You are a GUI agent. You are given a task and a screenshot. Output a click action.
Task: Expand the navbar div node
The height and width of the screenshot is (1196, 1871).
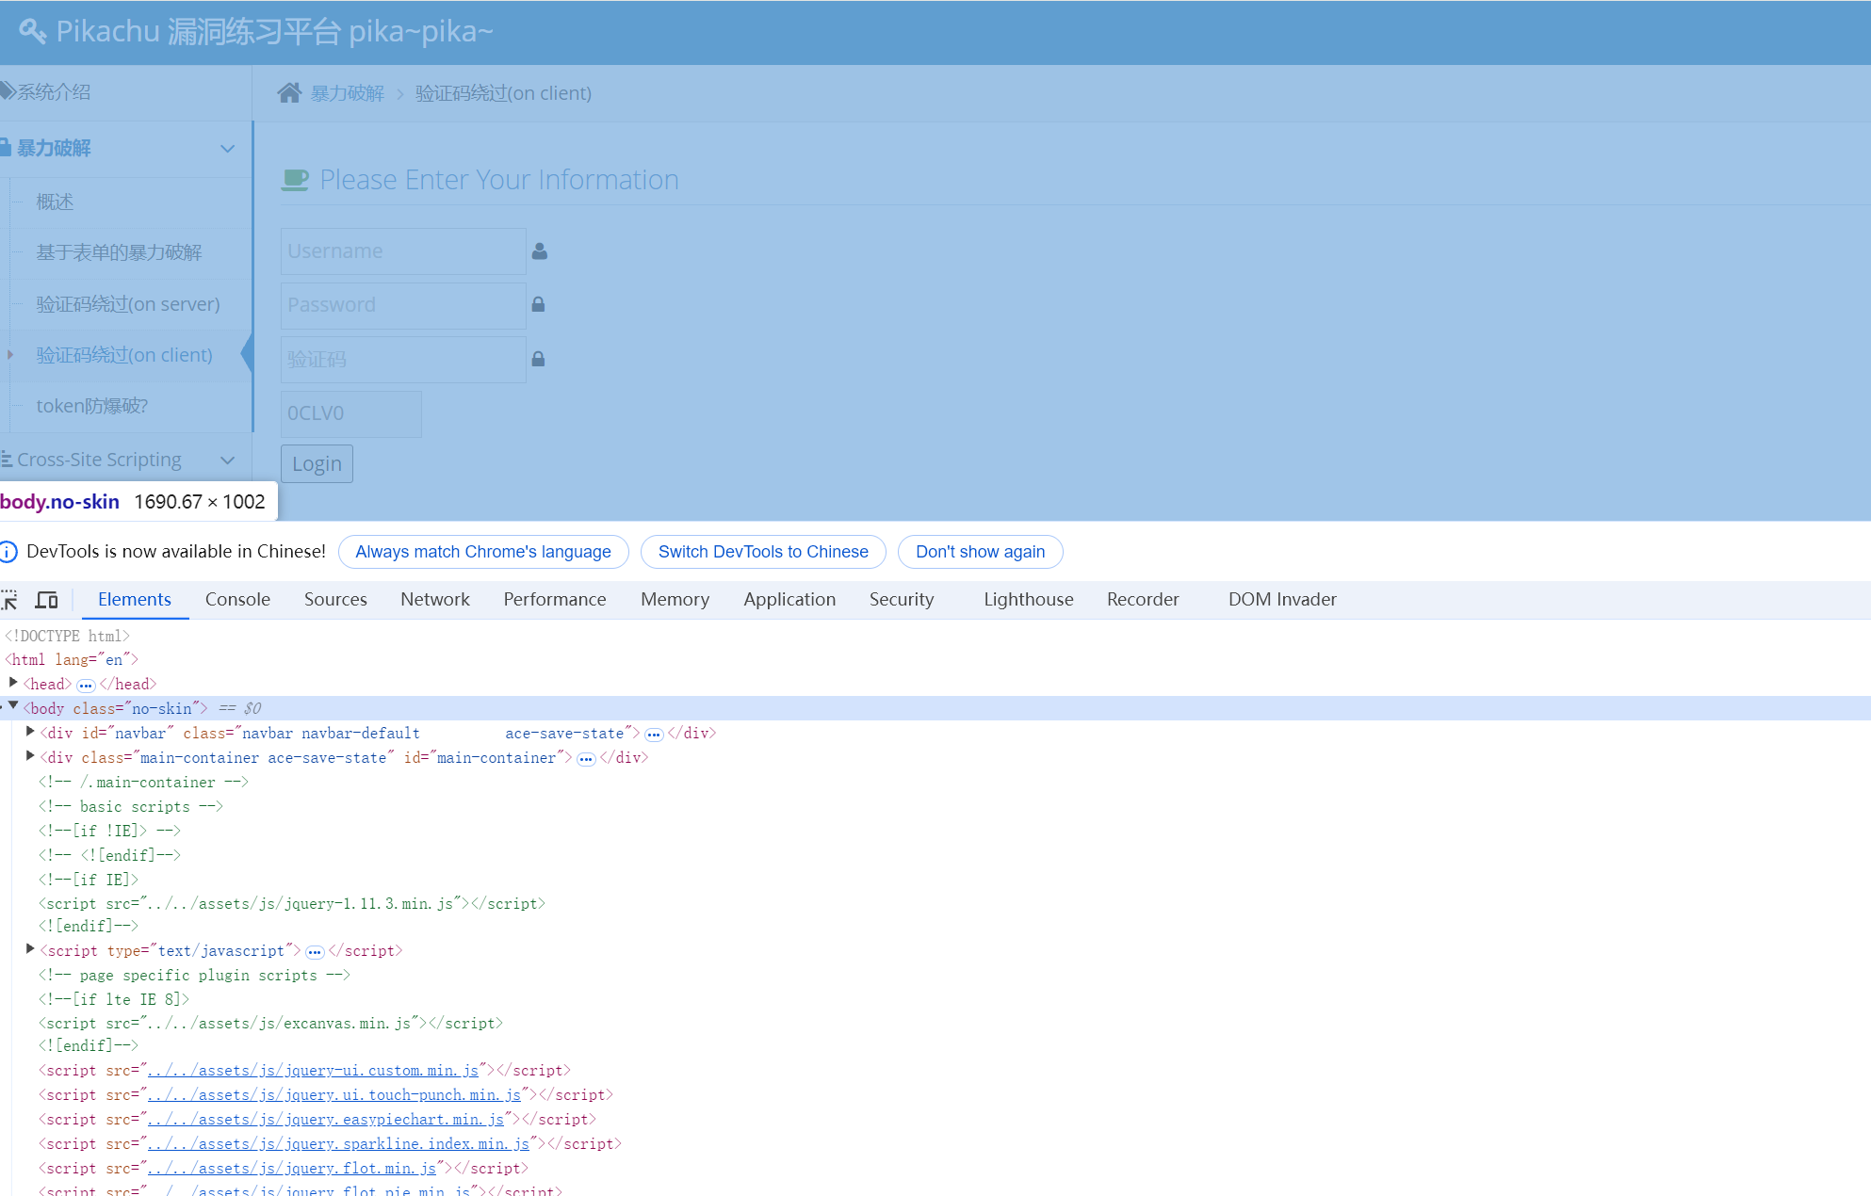click(30, 732)
